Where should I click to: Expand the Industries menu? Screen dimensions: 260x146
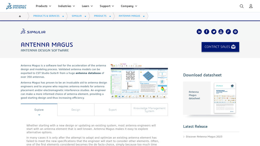(x=66, y=6)
